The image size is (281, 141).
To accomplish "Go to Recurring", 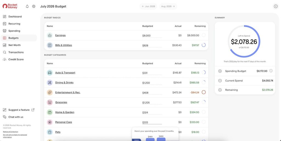I will coord(14,24).
